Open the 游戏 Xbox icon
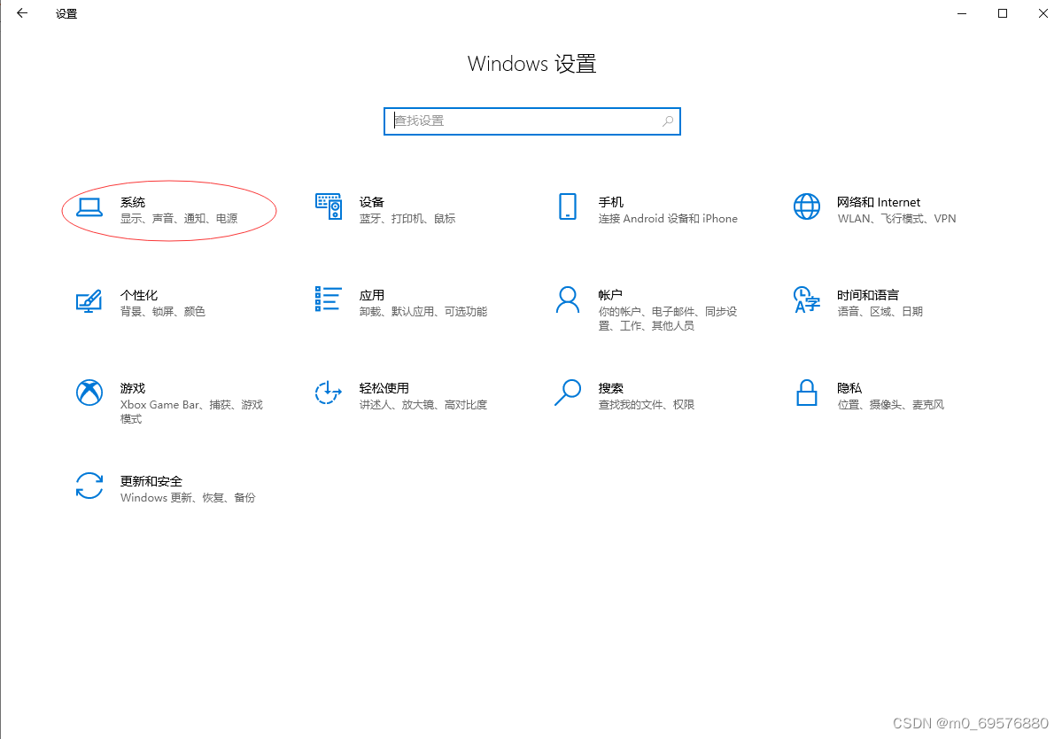Viewport: 1062px width, 739px height. click(89, 393)
